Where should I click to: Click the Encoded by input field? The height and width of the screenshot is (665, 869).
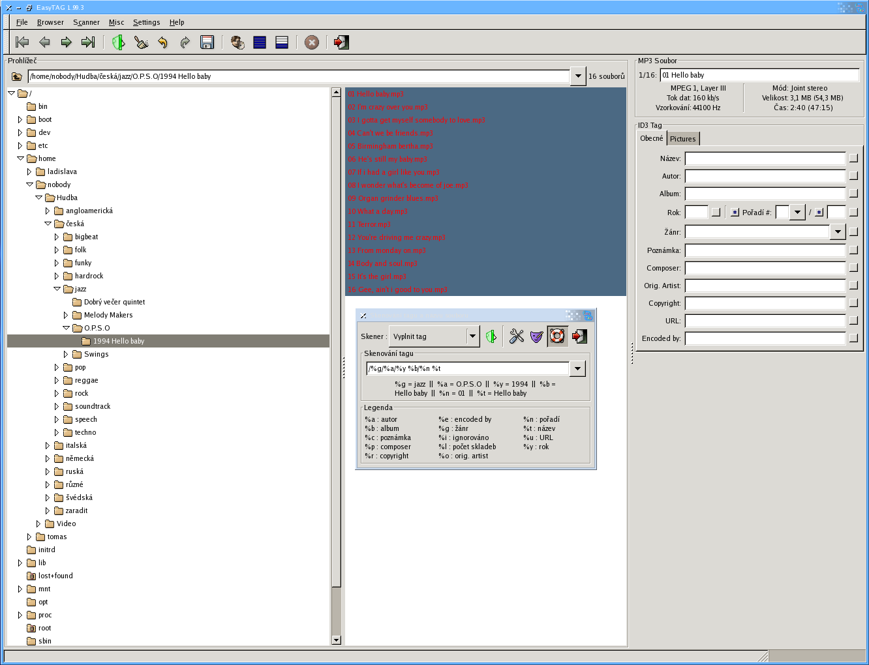point(765,338)
